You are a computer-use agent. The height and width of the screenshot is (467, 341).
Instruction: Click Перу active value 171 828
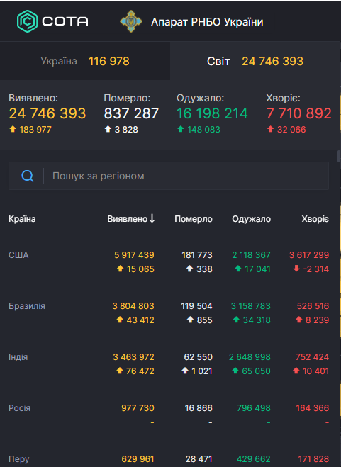click(x=313, y=459)
